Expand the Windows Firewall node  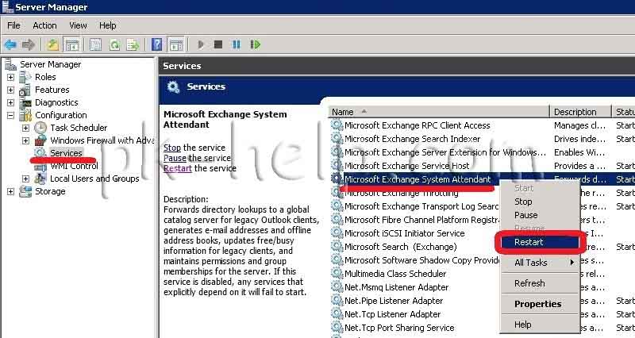tap(25, 141)
